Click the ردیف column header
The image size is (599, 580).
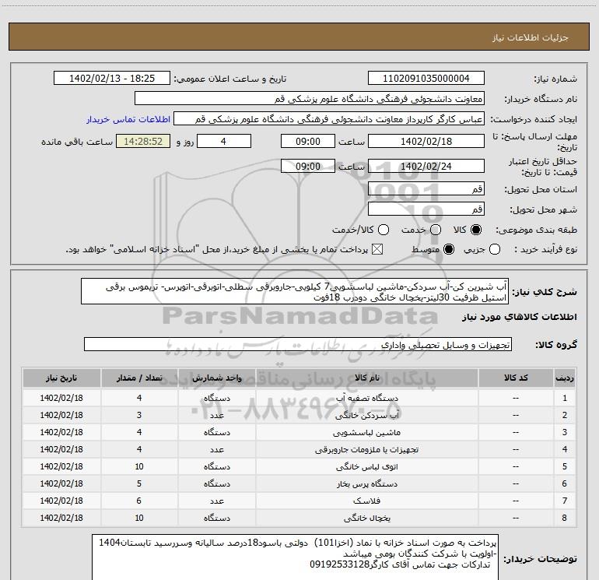tap(565, 378)
